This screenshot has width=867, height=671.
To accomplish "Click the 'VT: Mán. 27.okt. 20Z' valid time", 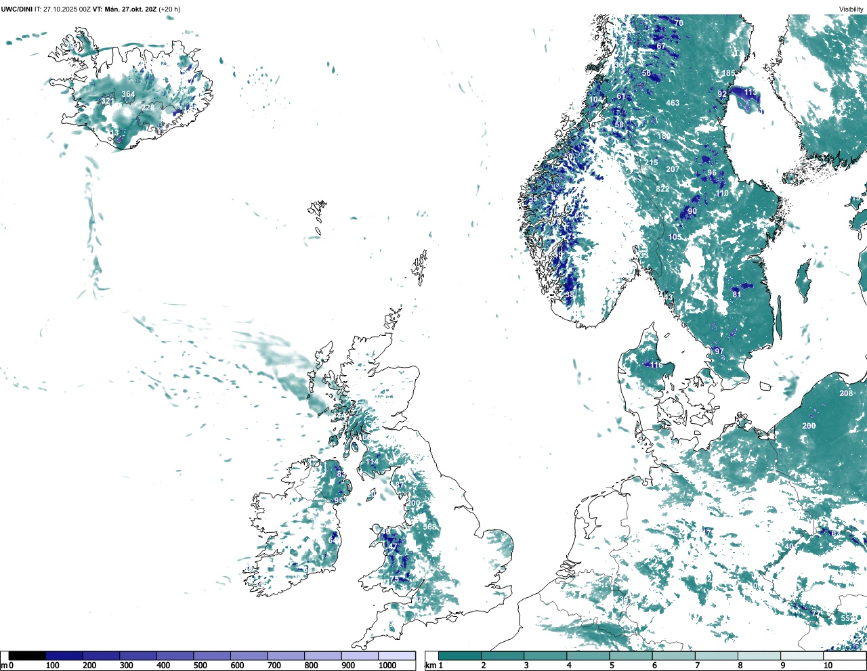I will [x=125, y=9].
